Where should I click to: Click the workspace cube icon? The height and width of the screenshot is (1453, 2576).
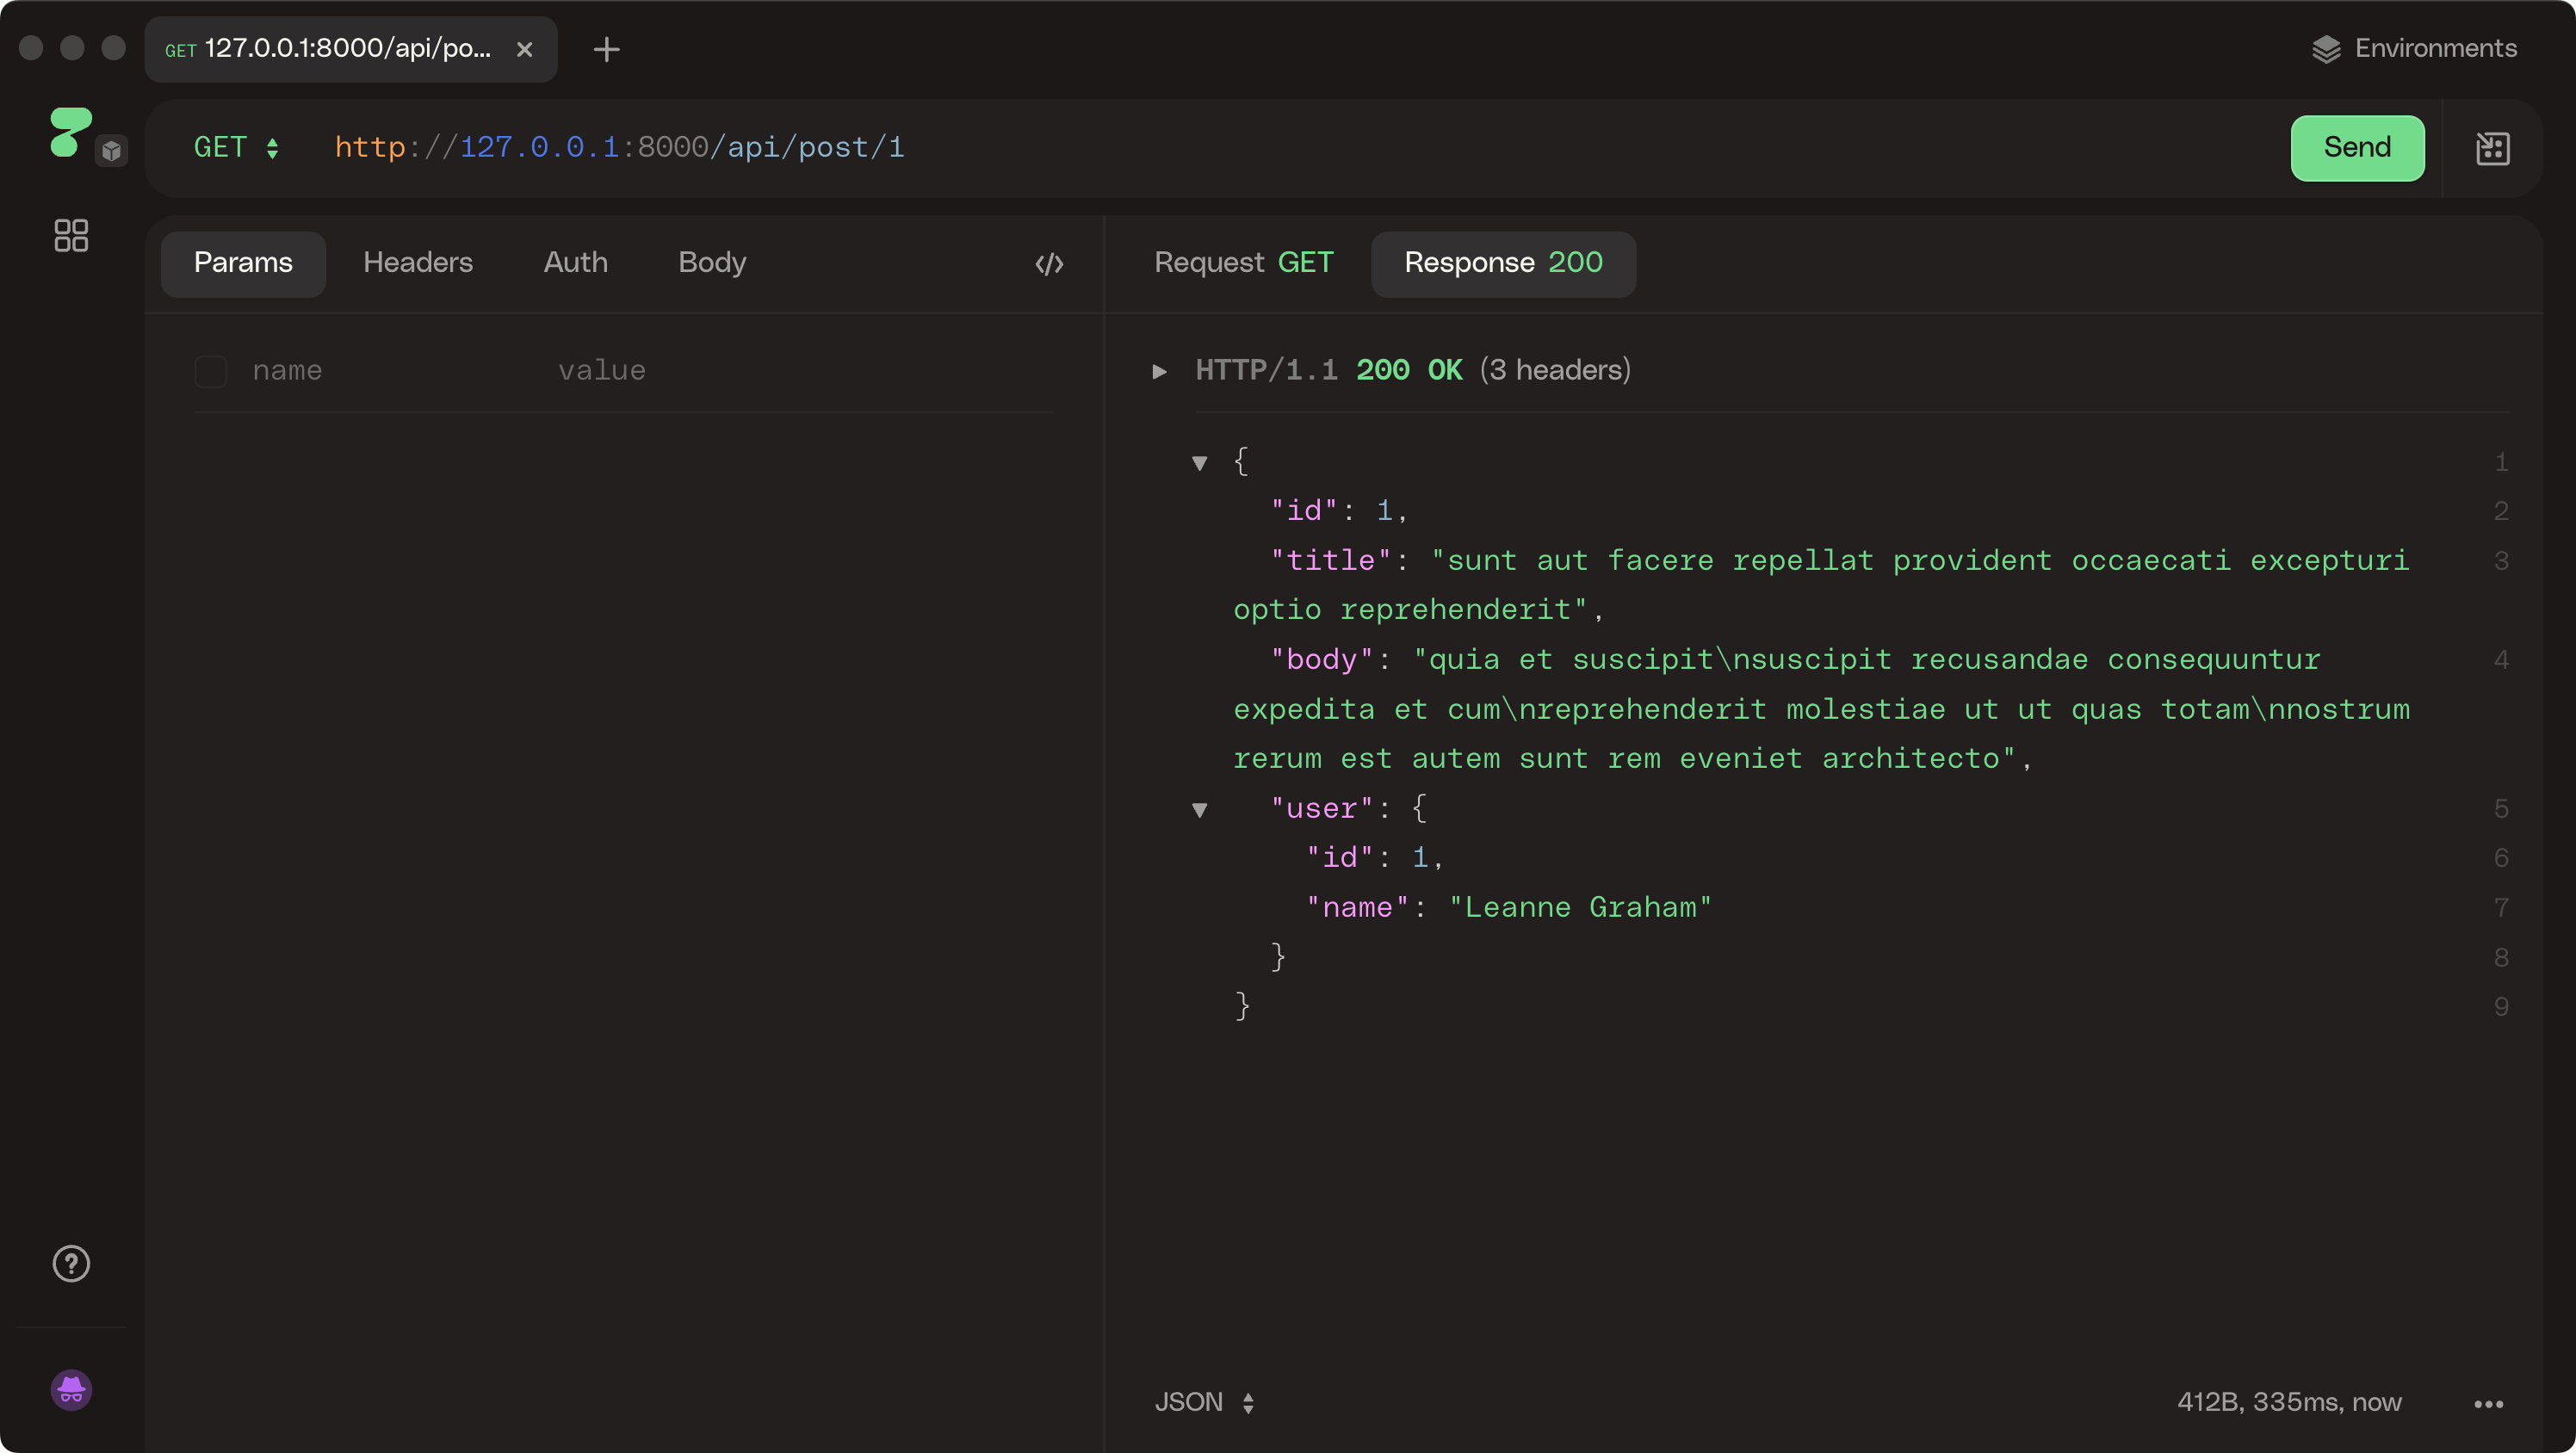(x=112, y=151)
